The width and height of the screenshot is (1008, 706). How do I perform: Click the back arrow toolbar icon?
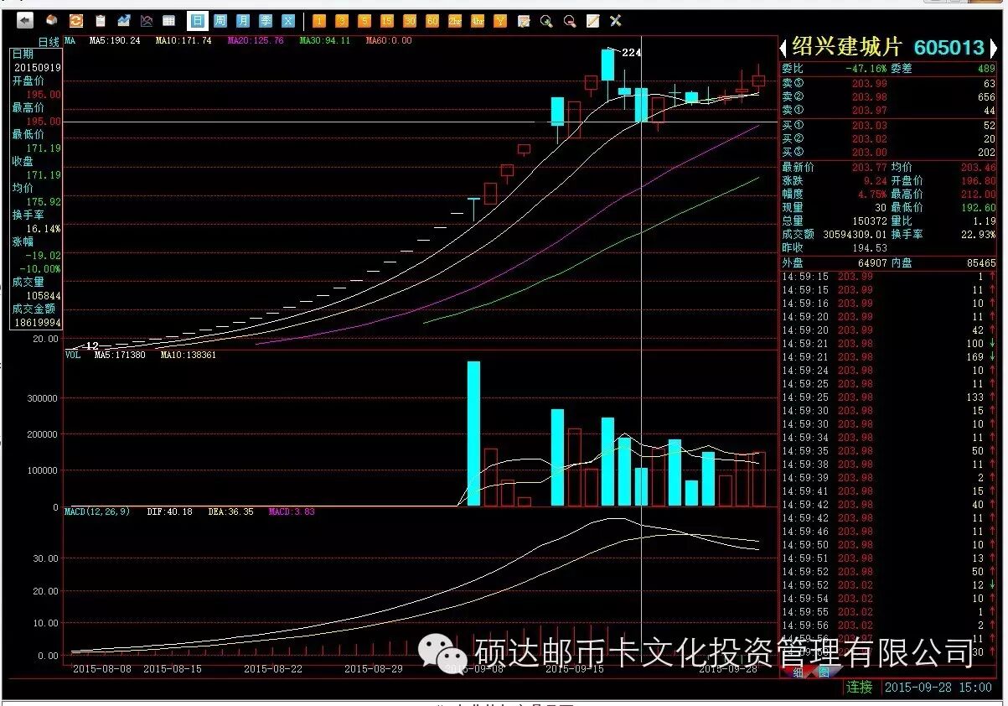pos(26,20)
